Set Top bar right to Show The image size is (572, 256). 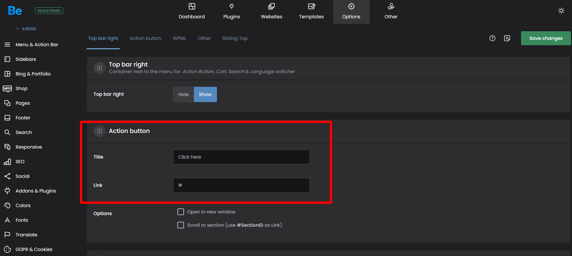tap(205, 94)
